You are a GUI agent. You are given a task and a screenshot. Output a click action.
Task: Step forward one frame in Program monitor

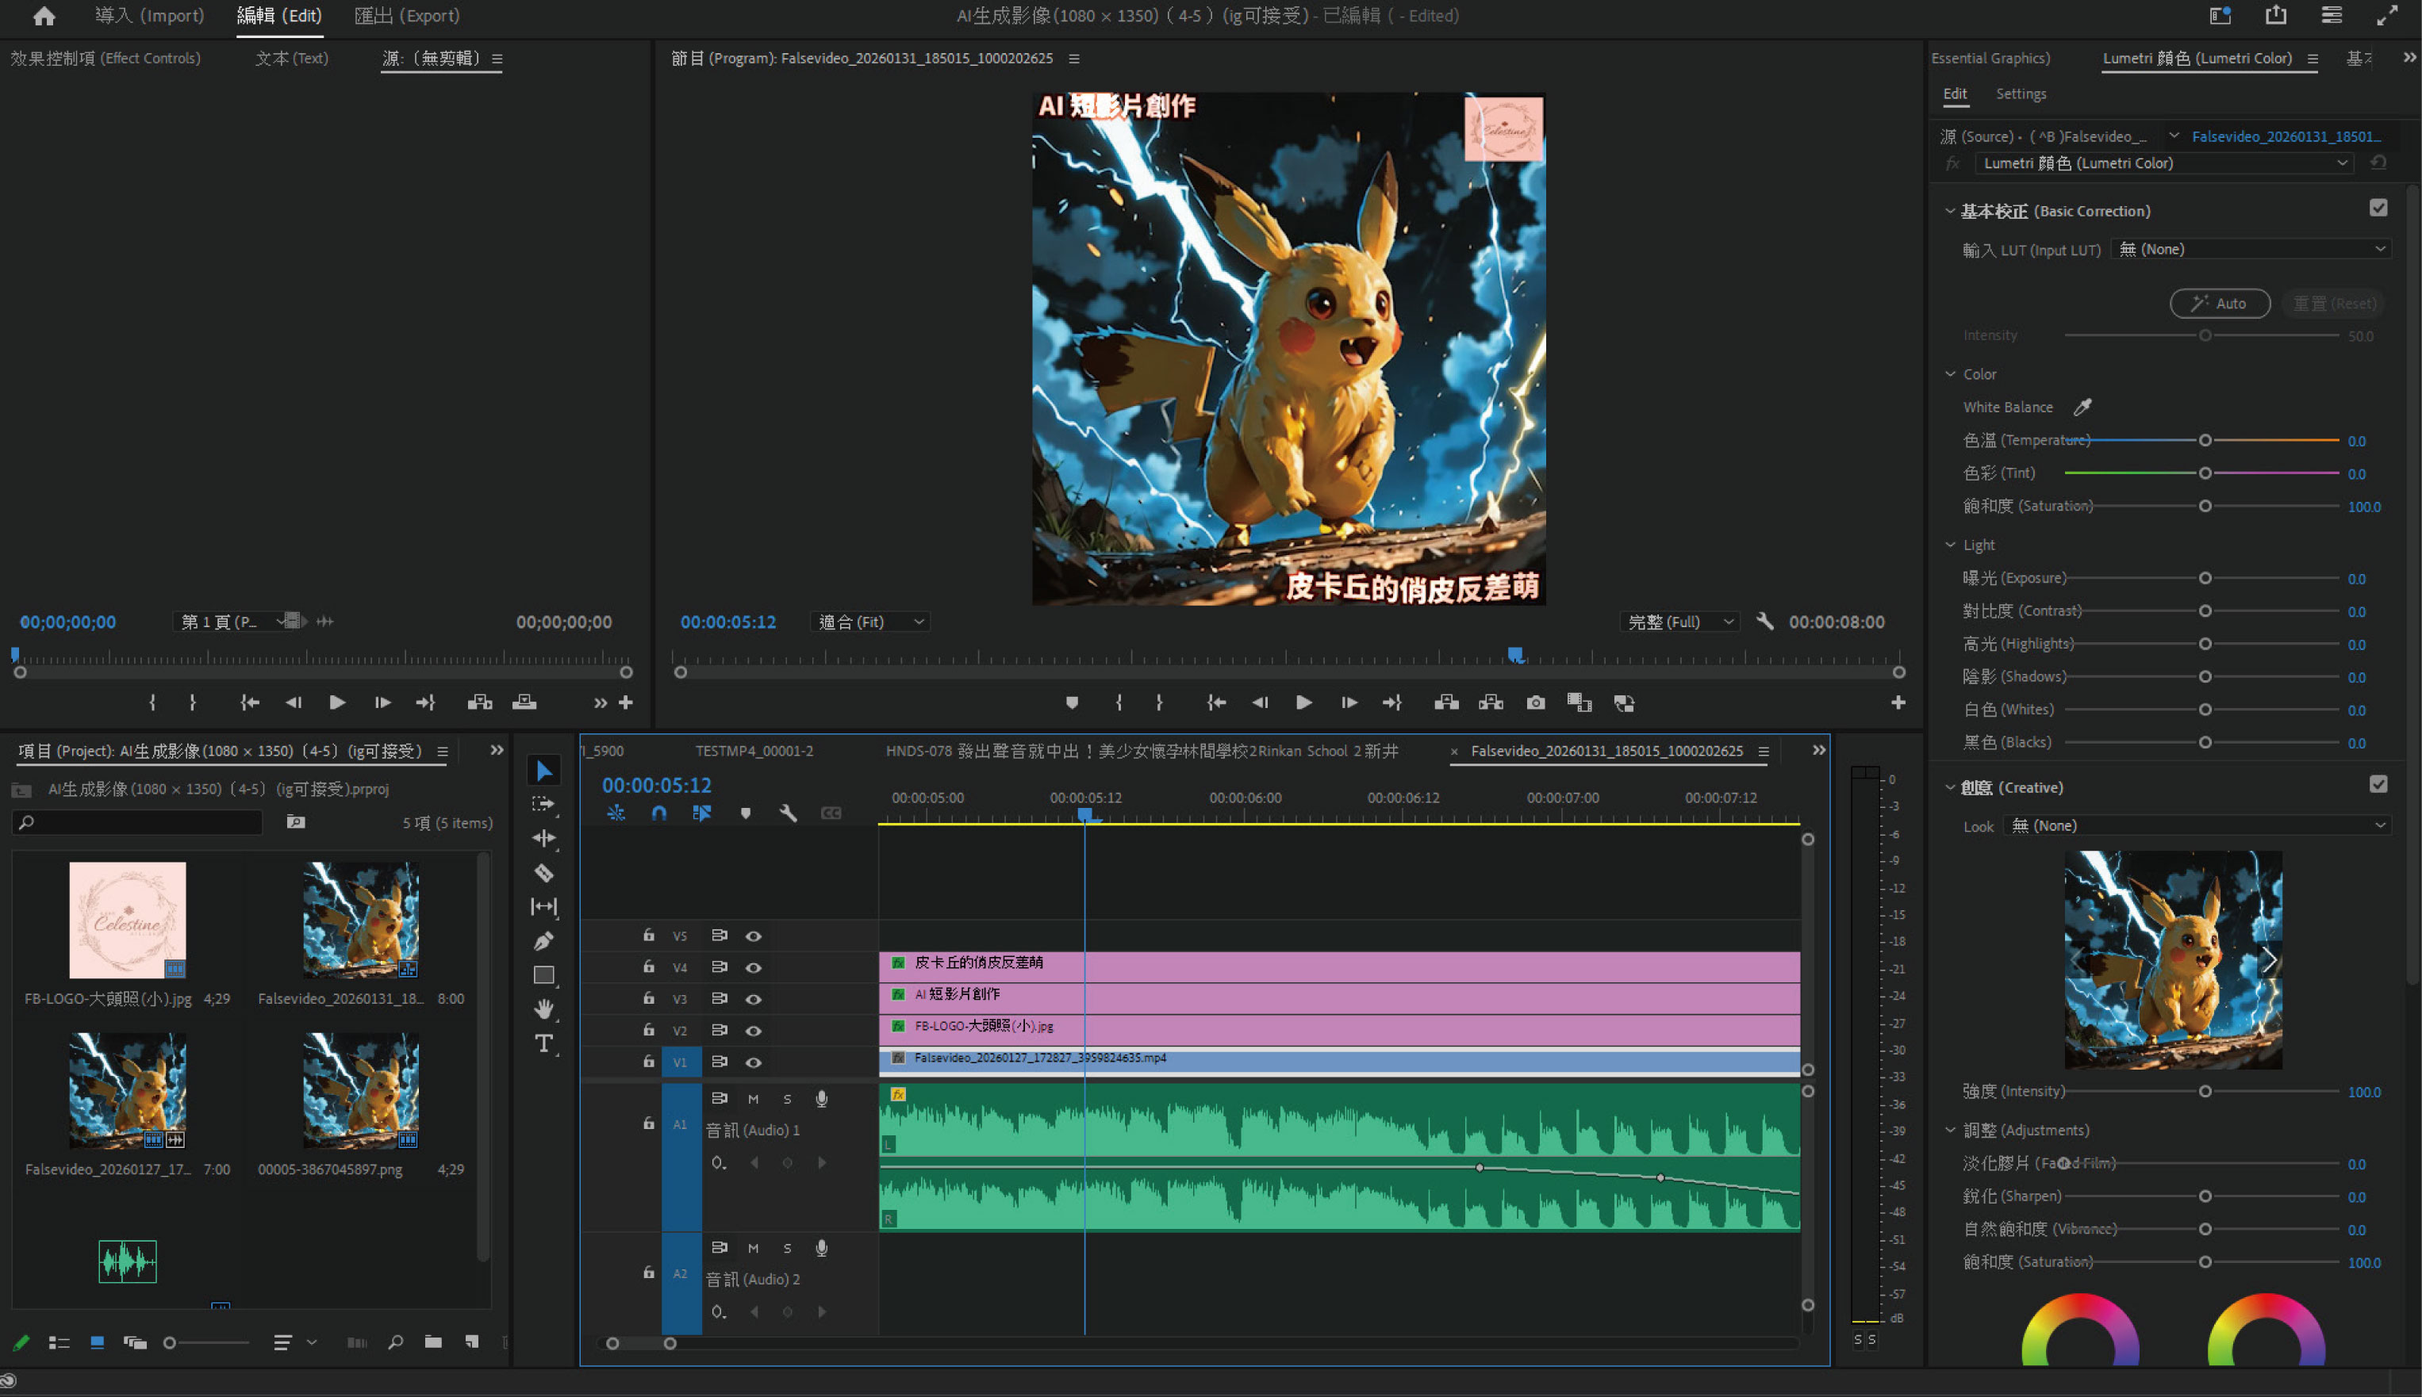point(1349,702)
